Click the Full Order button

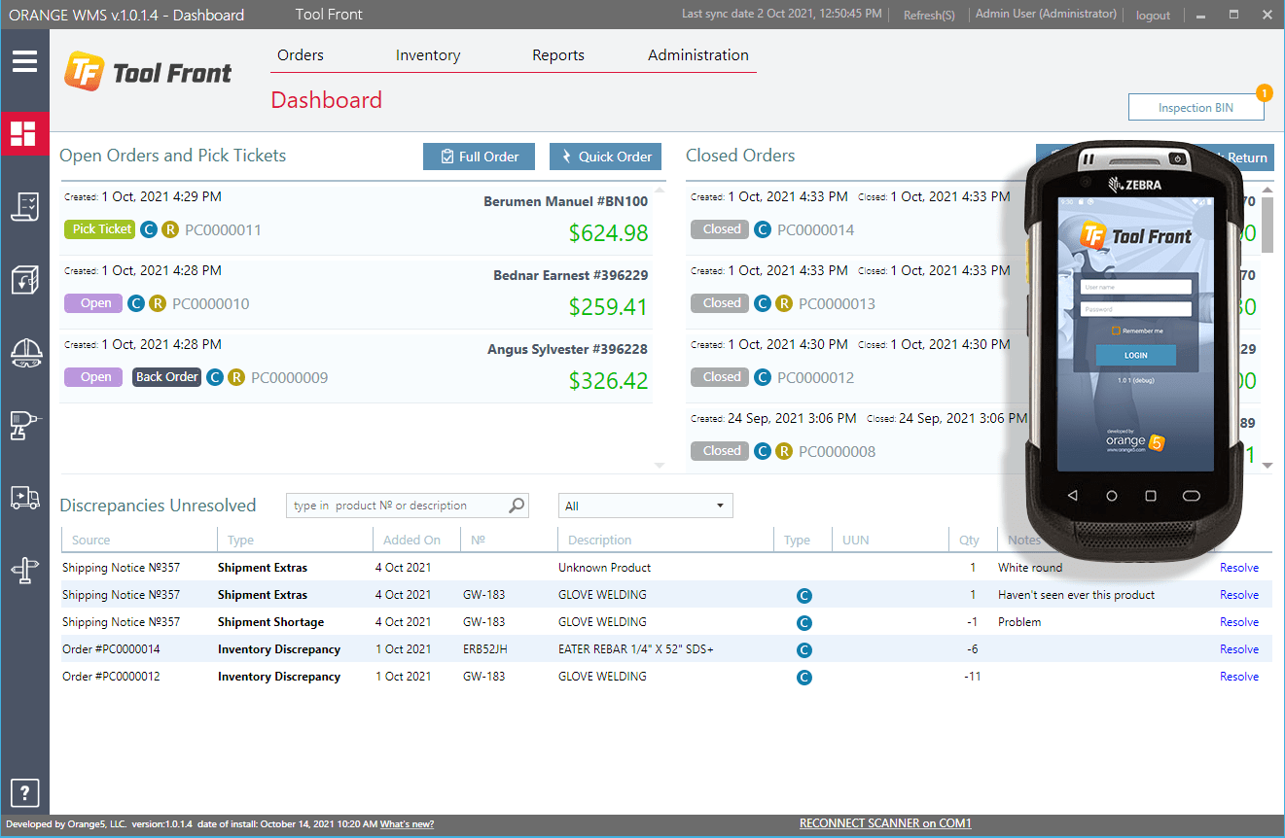click(479, 157)
